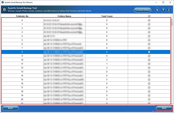Toggle the checkbox for folder 10

coord(149,60)
